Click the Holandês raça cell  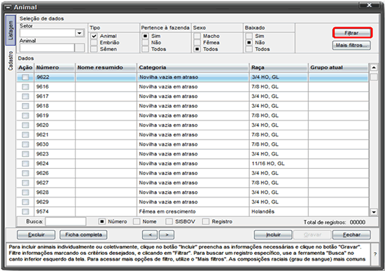(x=279, y=211)
